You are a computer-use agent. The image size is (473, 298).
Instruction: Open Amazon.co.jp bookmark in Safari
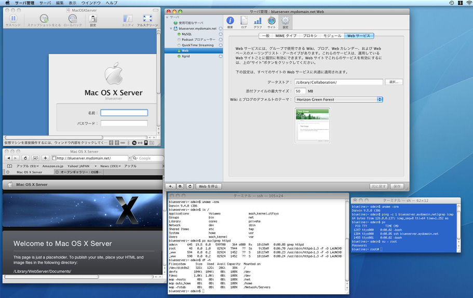(x=53, y=166)
